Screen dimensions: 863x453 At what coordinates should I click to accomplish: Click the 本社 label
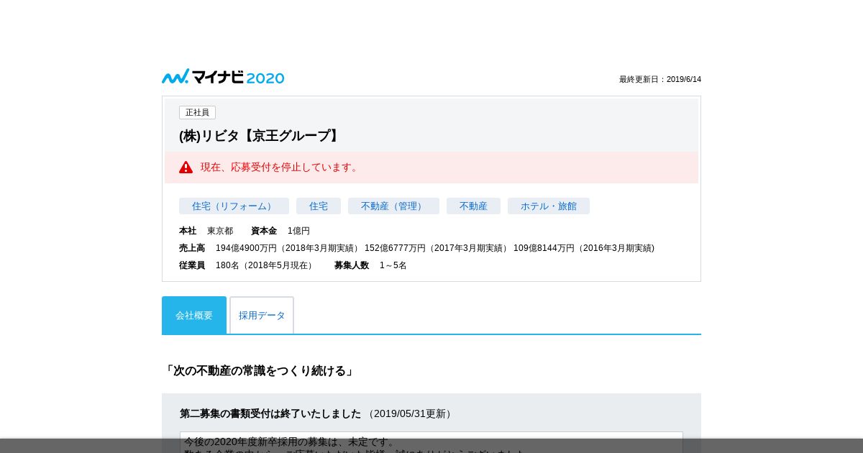point(188,231)
